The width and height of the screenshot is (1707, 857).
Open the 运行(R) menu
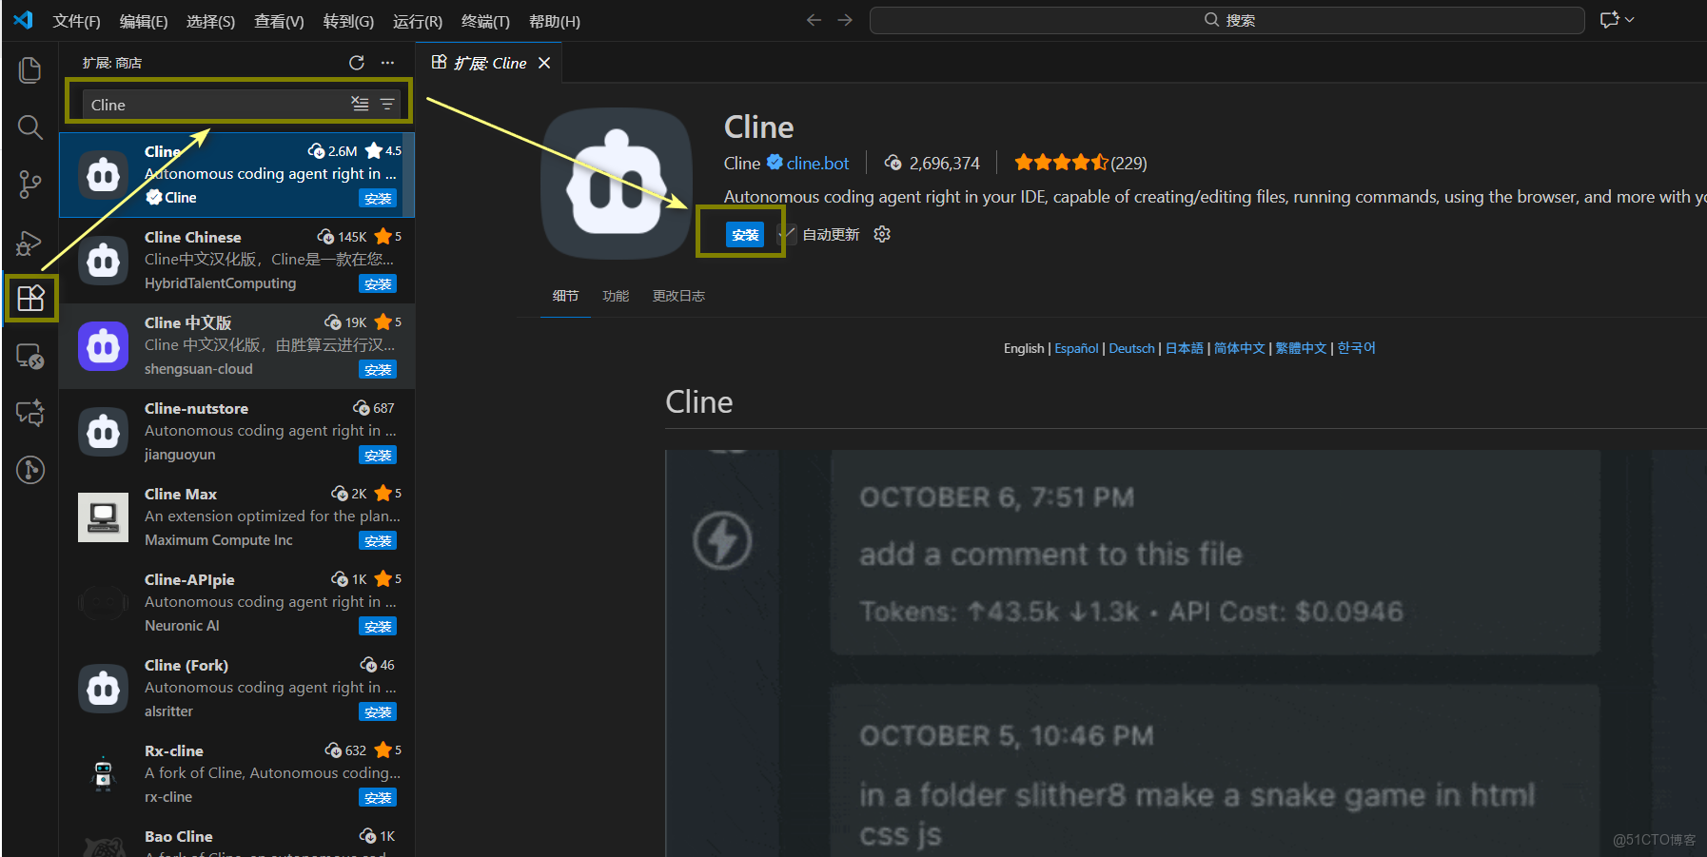(x=418, y=21)
